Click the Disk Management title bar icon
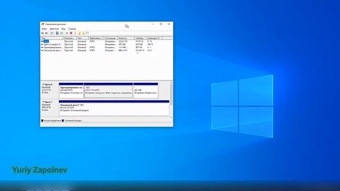Screen dimensions: 340x191 (42, 24)
